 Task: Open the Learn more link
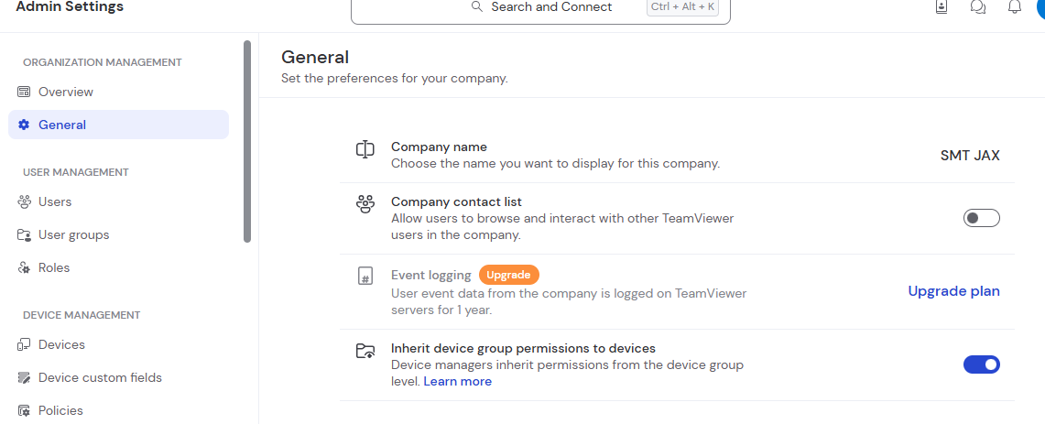click(x=457, y=381)
